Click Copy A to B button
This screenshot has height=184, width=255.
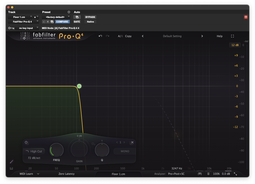click(128, 36)
